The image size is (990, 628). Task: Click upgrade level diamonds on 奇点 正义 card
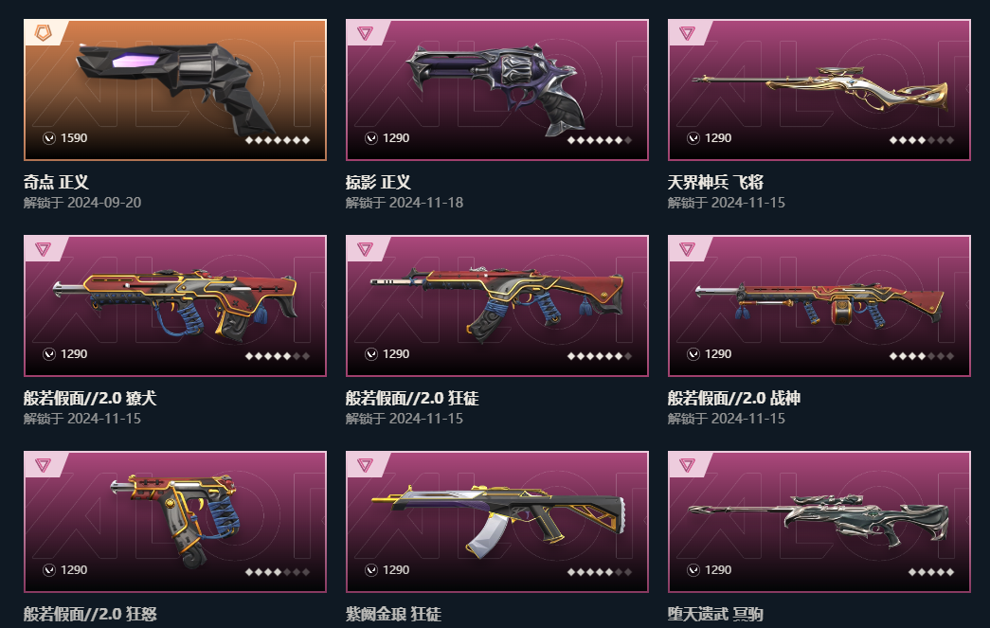tap(278, 140)
